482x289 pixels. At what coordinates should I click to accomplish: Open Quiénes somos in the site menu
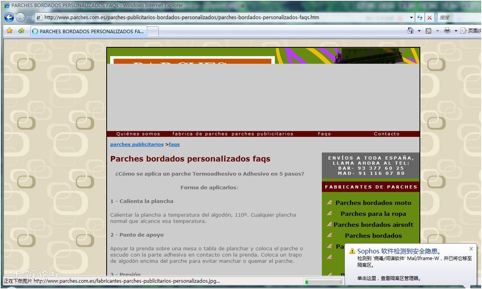point(138,134)
